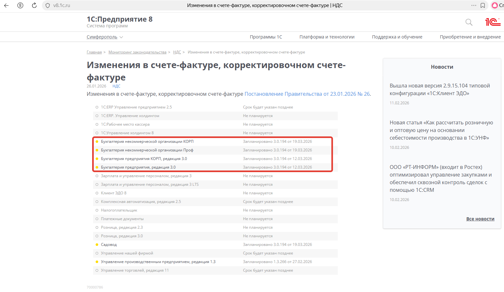
Task: Click the Все новости link
Action: 480,219
